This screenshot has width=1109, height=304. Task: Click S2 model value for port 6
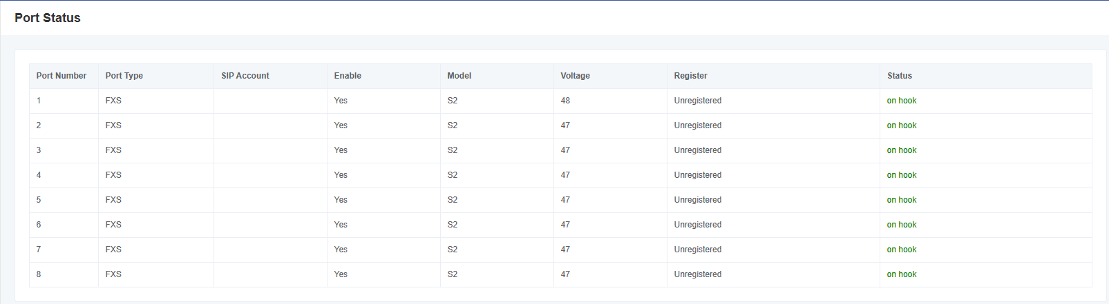click(453, 225)
